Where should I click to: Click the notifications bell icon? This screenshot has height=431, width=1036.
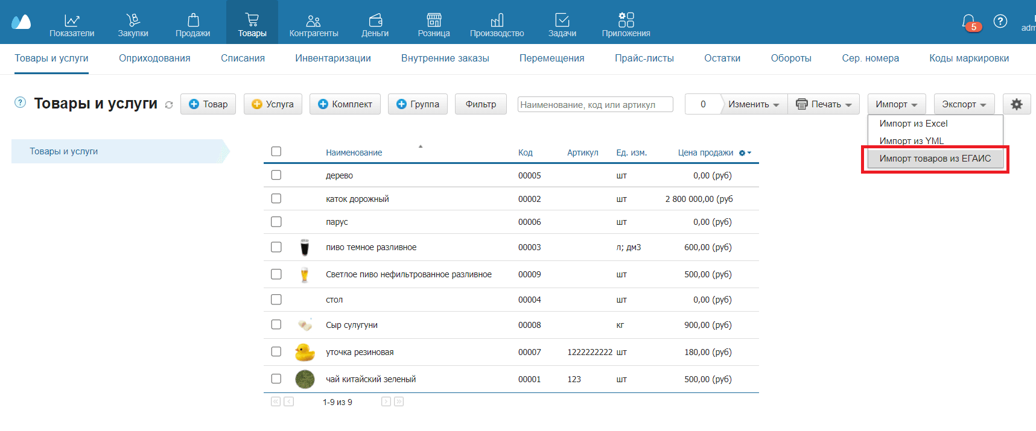968,22
